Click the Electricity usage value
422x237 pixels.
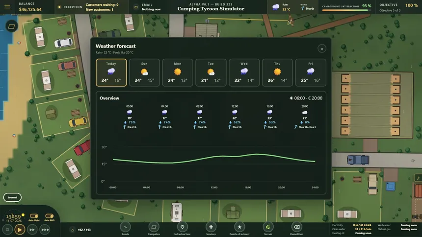362,225
